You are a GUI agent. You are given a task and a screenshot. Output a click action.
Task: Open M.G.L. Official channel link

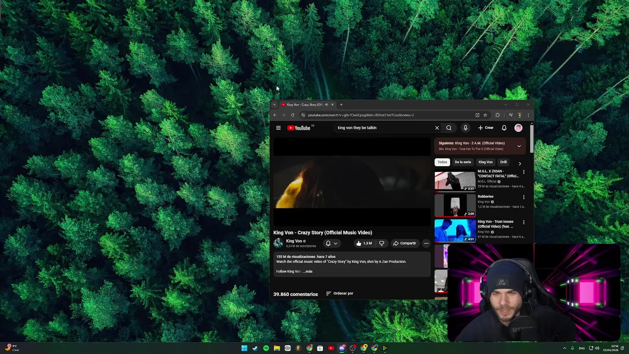(x=487, y=181)
